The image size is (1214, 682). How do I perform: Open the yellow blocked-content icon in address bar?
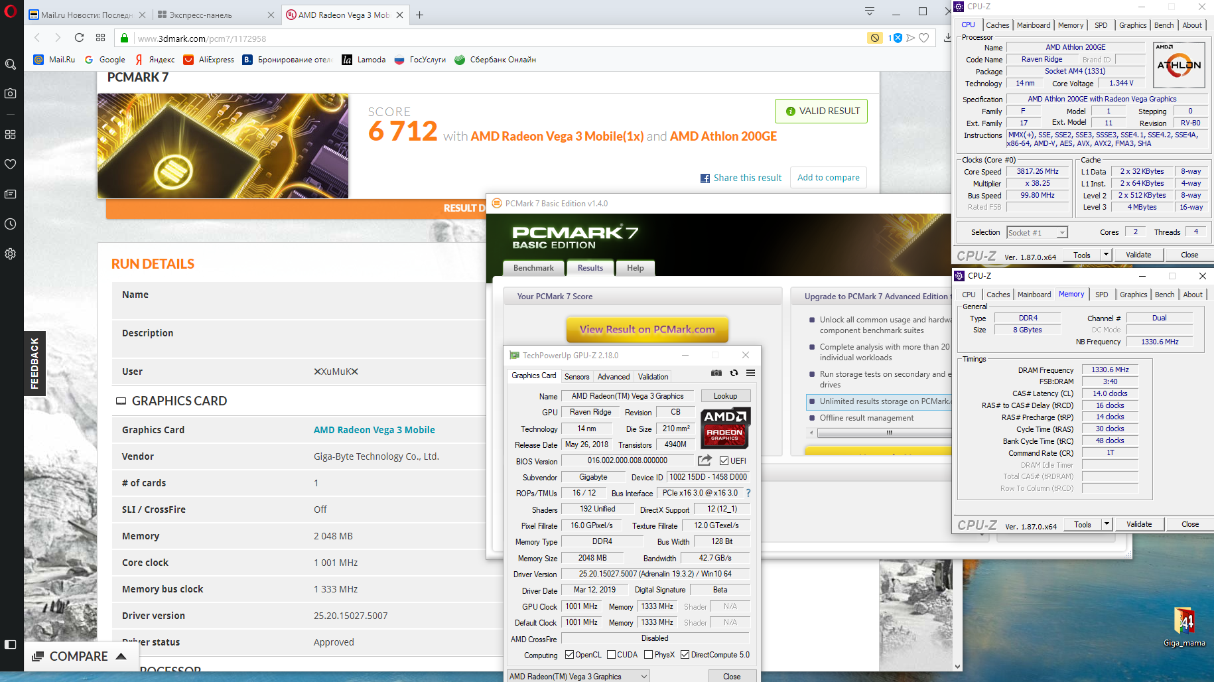[x=875, y=38]
